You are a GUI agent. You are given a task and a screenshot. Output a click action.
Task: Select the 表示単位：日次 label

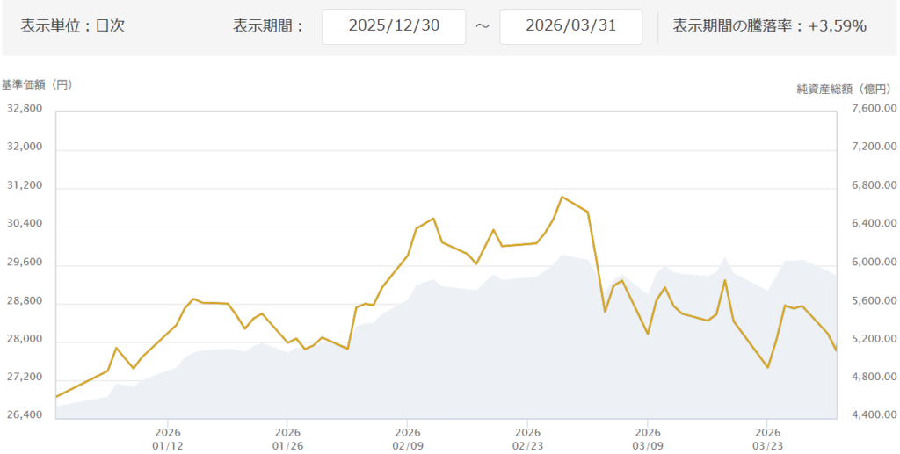[72, 26]
